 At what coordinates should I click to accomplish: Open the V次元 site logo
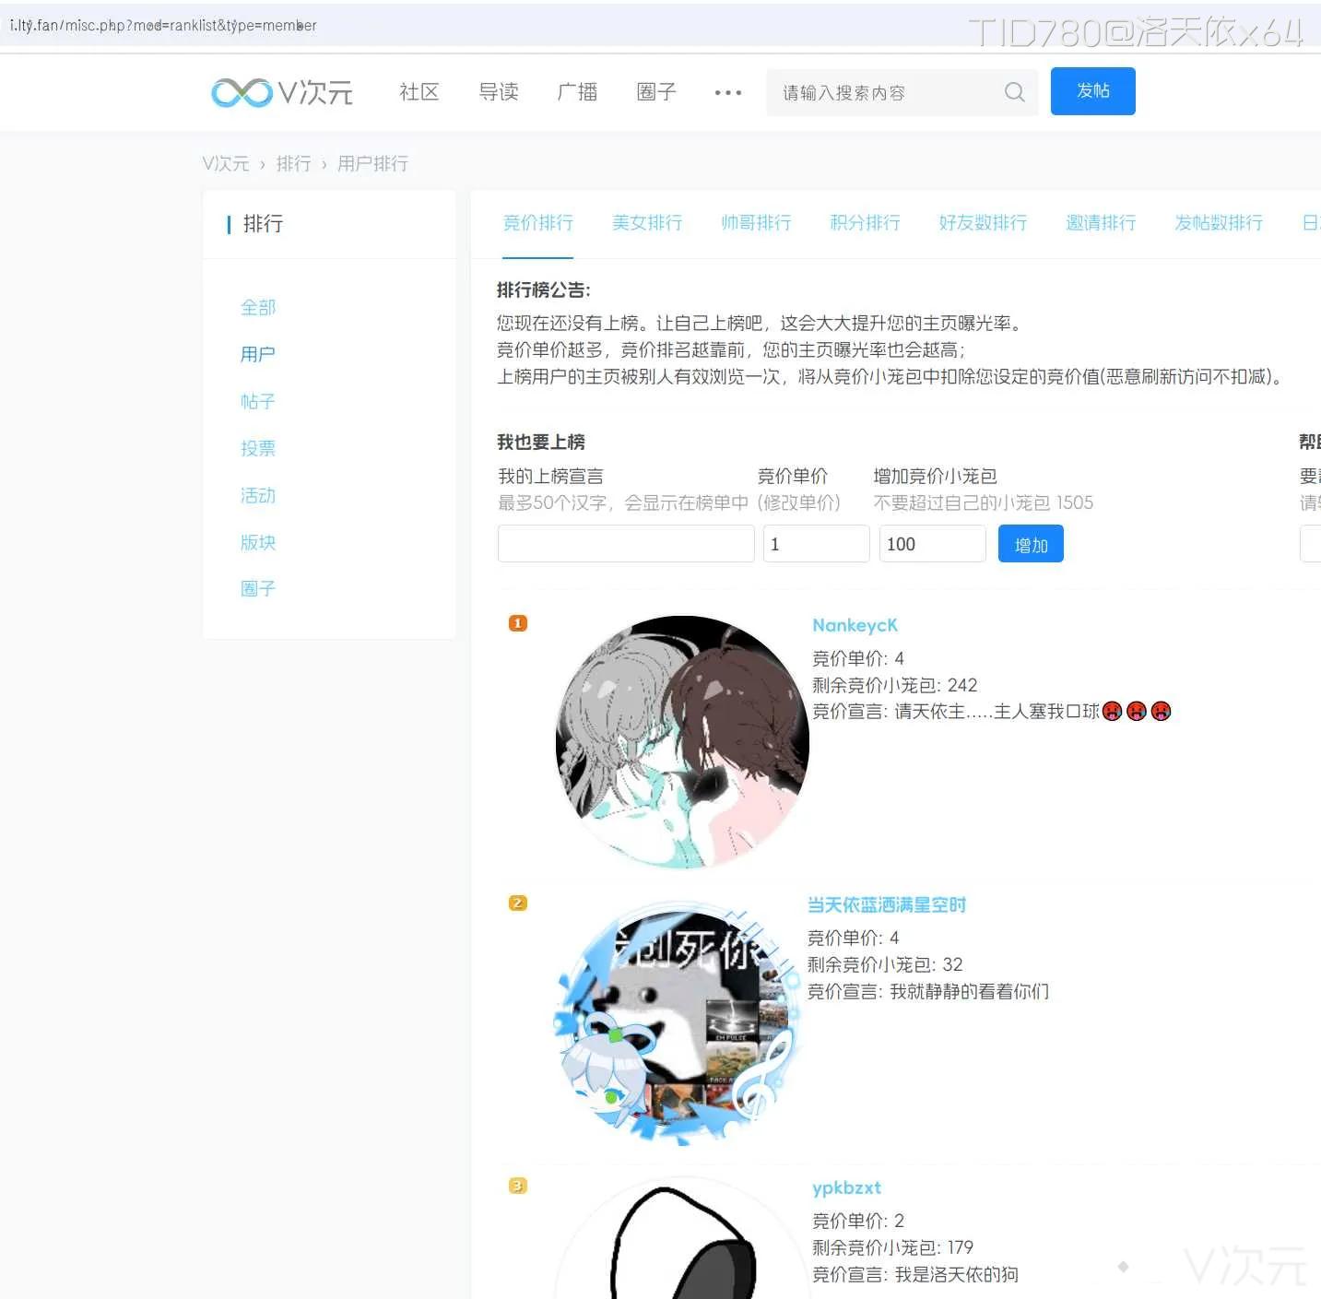click(282, 92)
